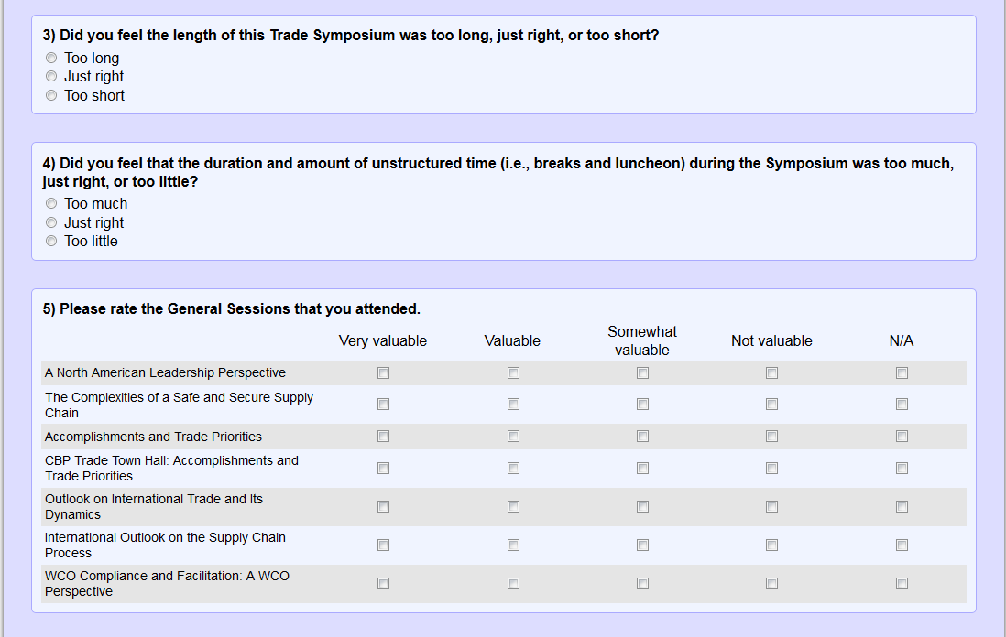Image resolution: width=1006 pixels, height=637 pixels.
Task: Check N/A for WCO Compliance and Facilitation
Action: tap(902, 584)
